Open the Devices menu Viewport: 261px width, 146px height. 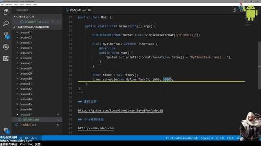[x=28, y=4]
